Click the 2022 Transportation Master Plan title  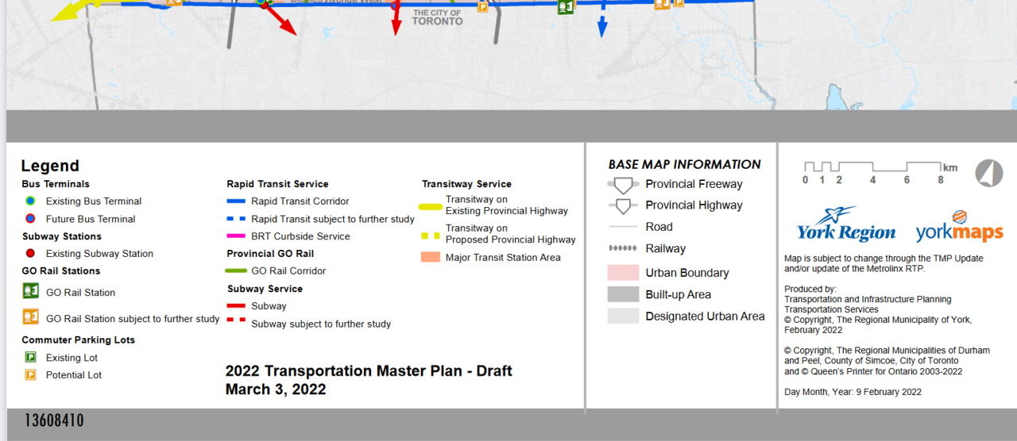coord(369,371)
